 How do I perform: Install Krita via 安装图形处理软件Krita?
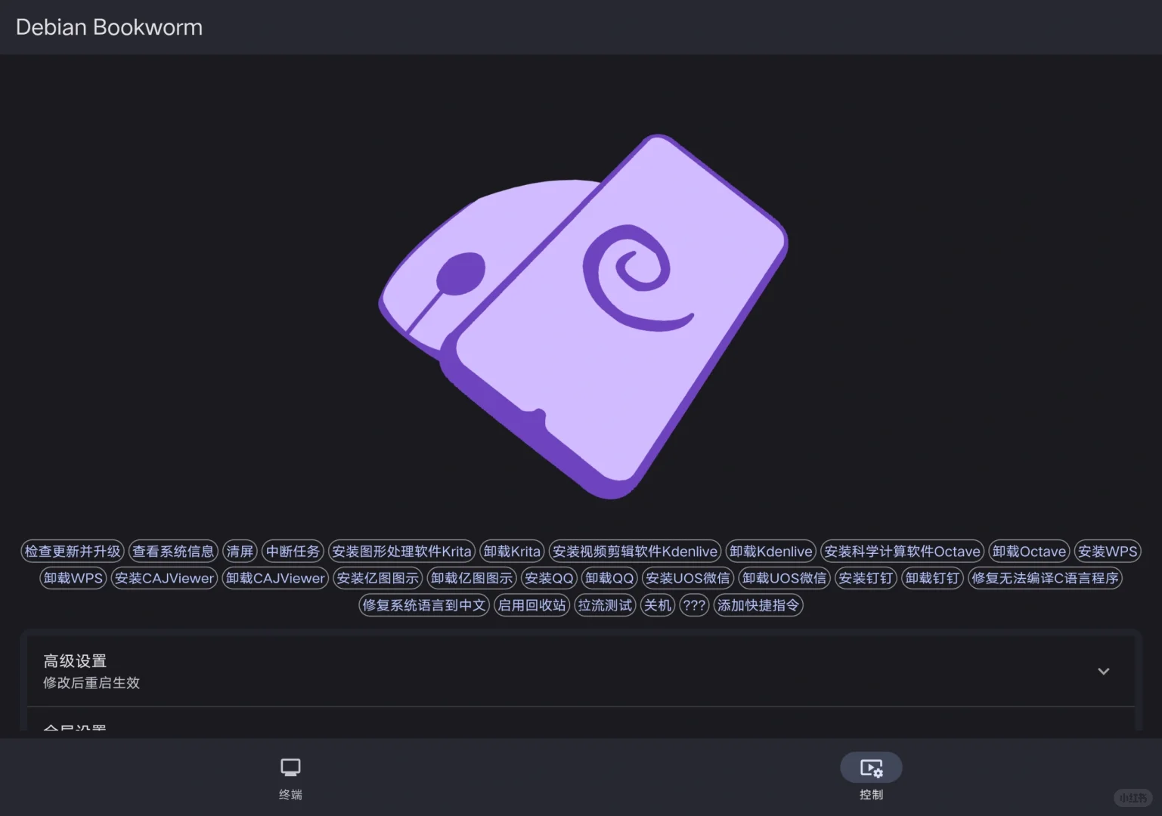pyautogui.click(x=401, y=551)
